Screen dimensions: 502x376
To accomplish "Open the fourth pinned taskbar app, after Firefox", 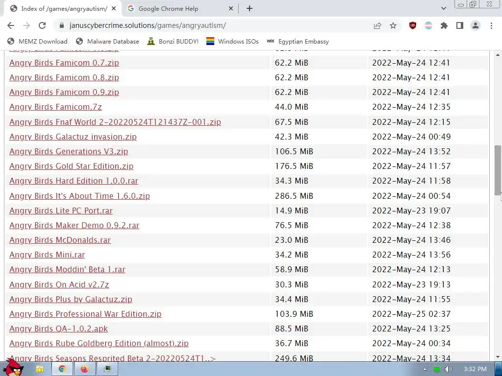I will (x=107, y=370).
